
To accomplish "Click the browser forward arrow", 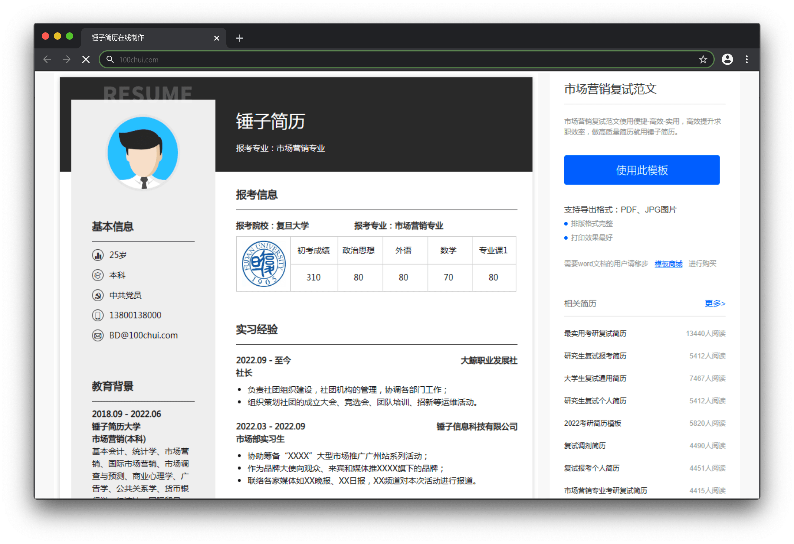I will (67, 60).
